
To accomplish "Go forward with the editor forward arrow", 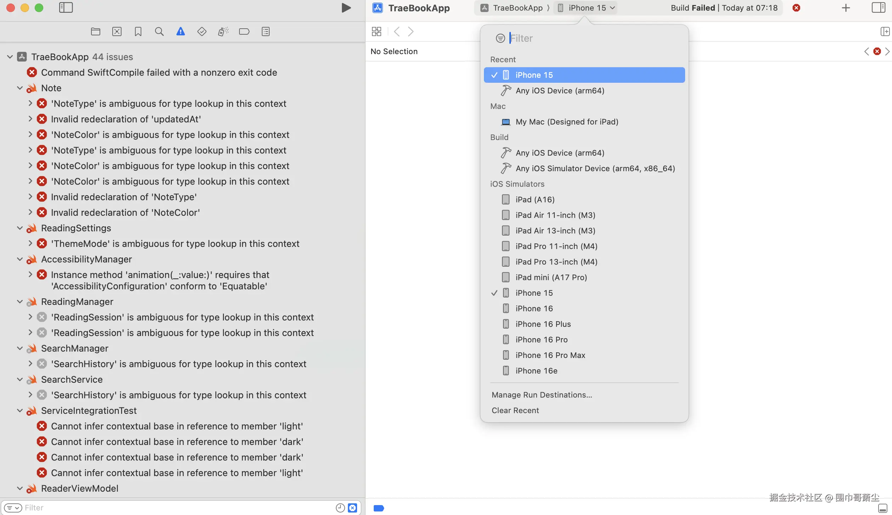I will [411, 32].
